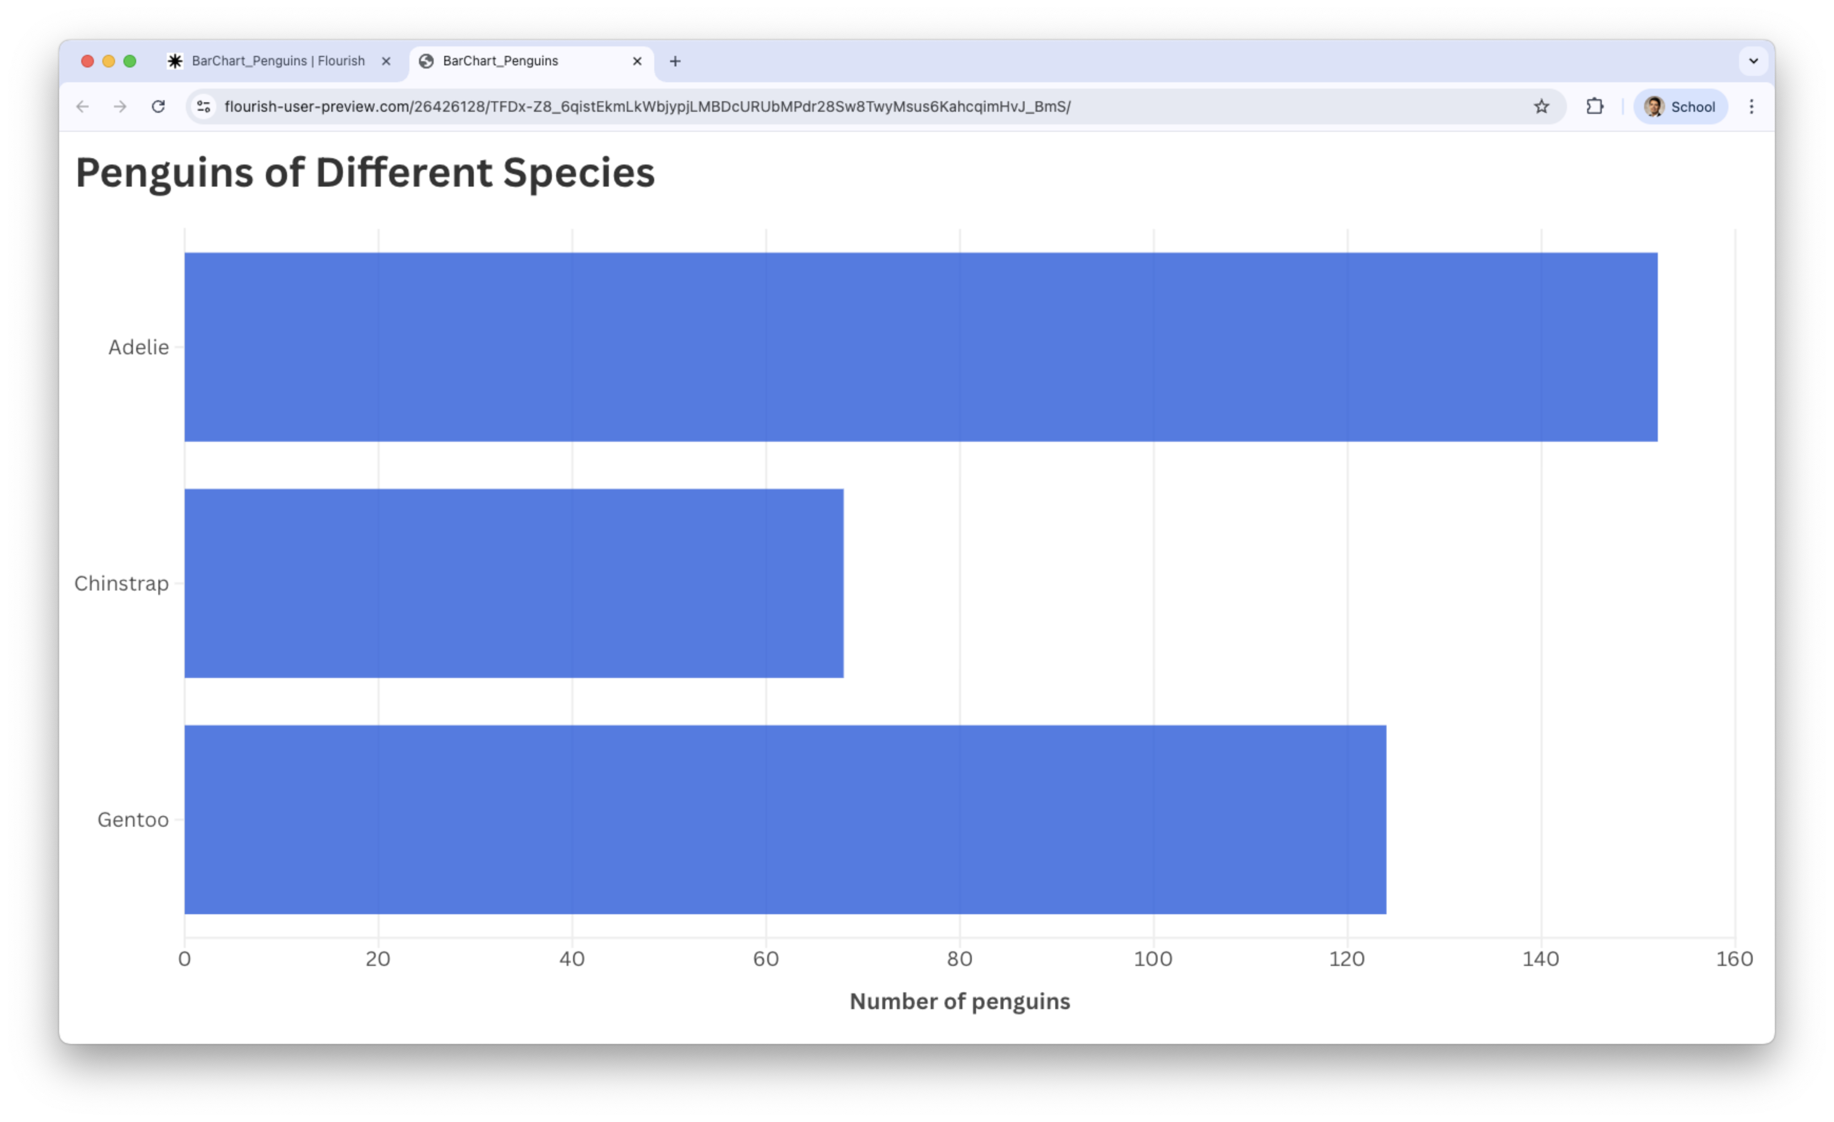
Task: Close the BarChart_Penguins | Flourish tab
Action: (x=386, y=61)
